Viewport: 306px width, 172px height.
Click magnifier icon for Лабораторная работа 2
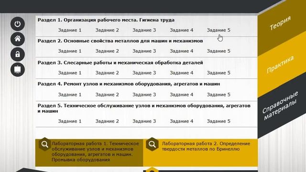click(152, 144)
